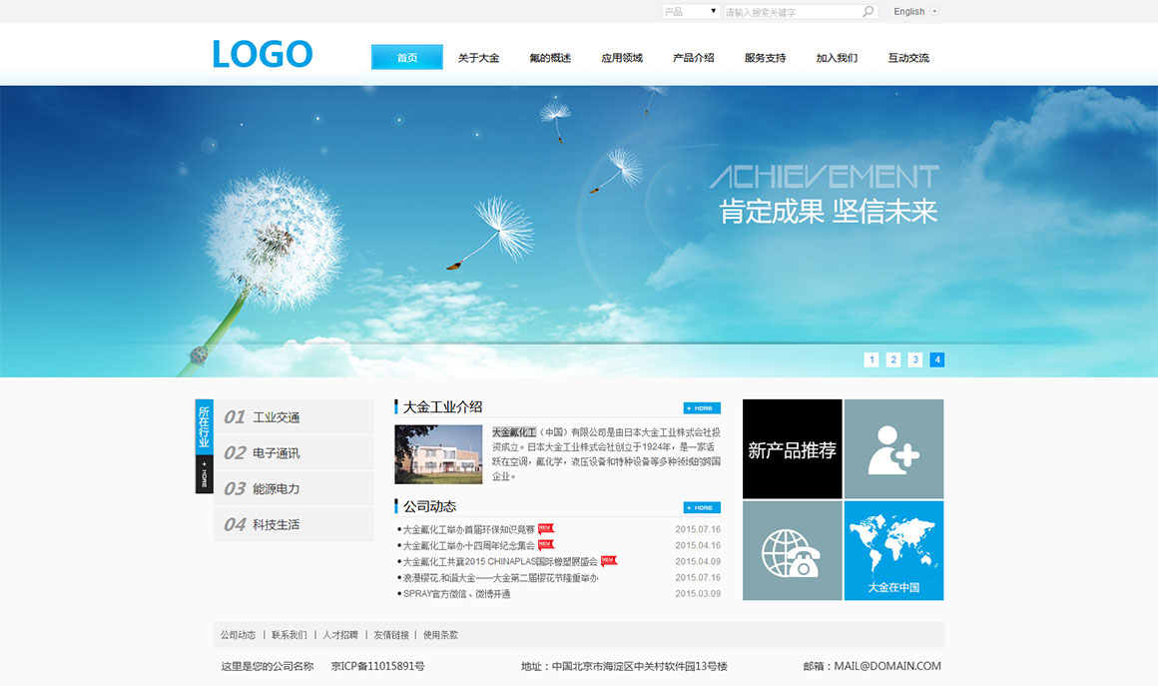
Task: Click MORE button beside 大金工业介绍
Action: tap(702, 408)
